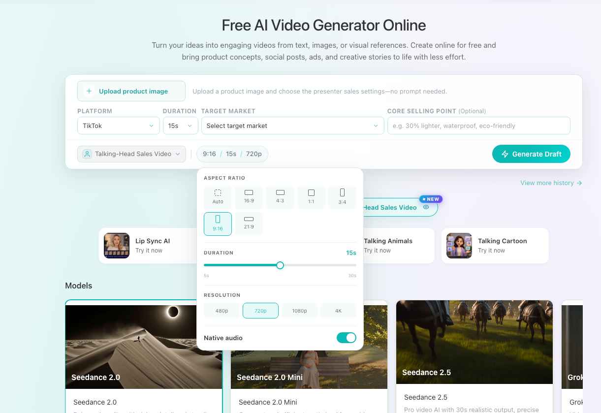This screenshot has height=413, width=601.
Task: Open the Duration dropdown showing 15s
Action: (x=181, y=126)
